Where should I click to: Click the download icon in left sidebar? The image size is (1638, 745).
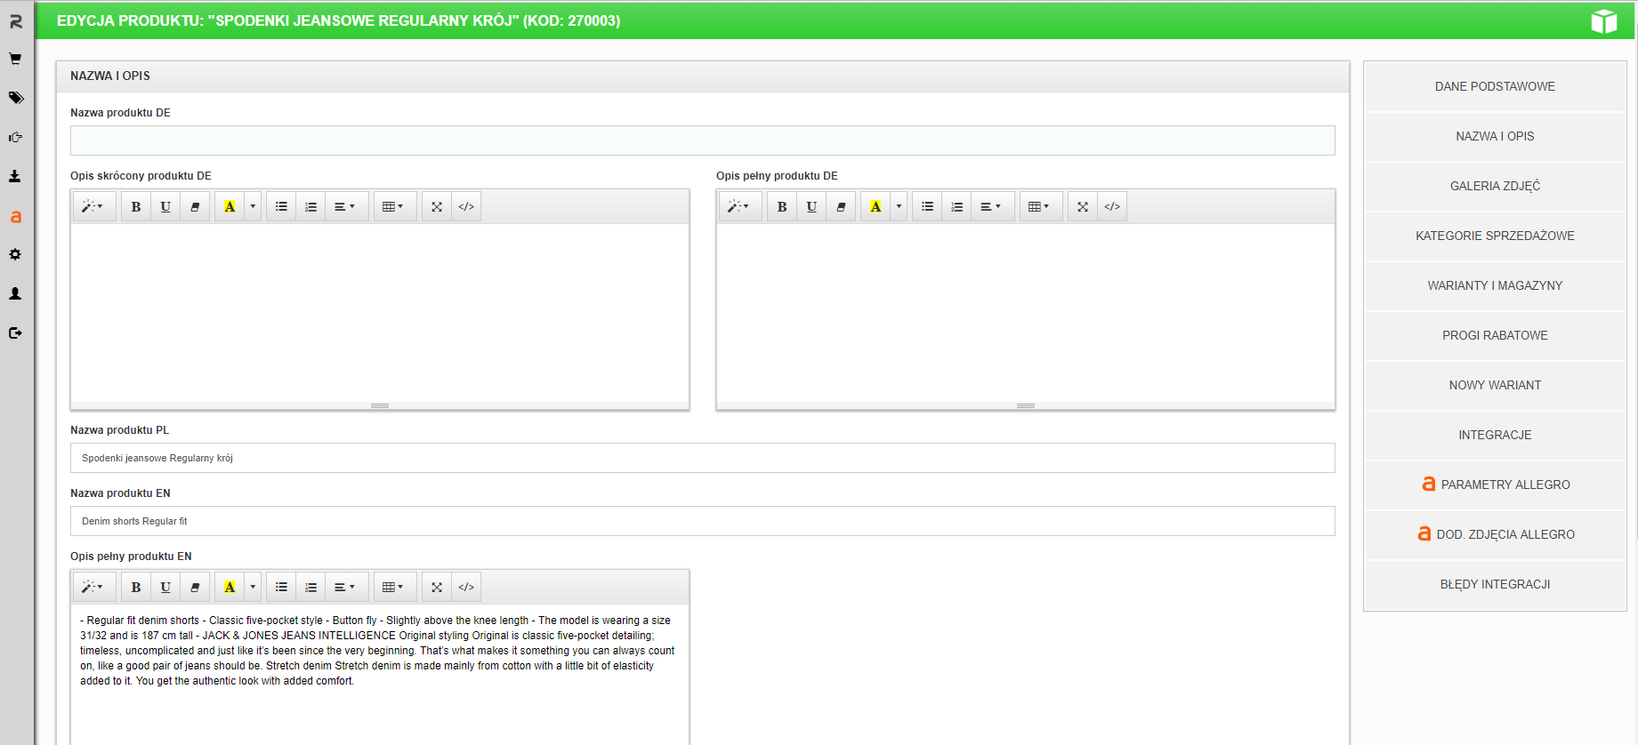[15, 176]
